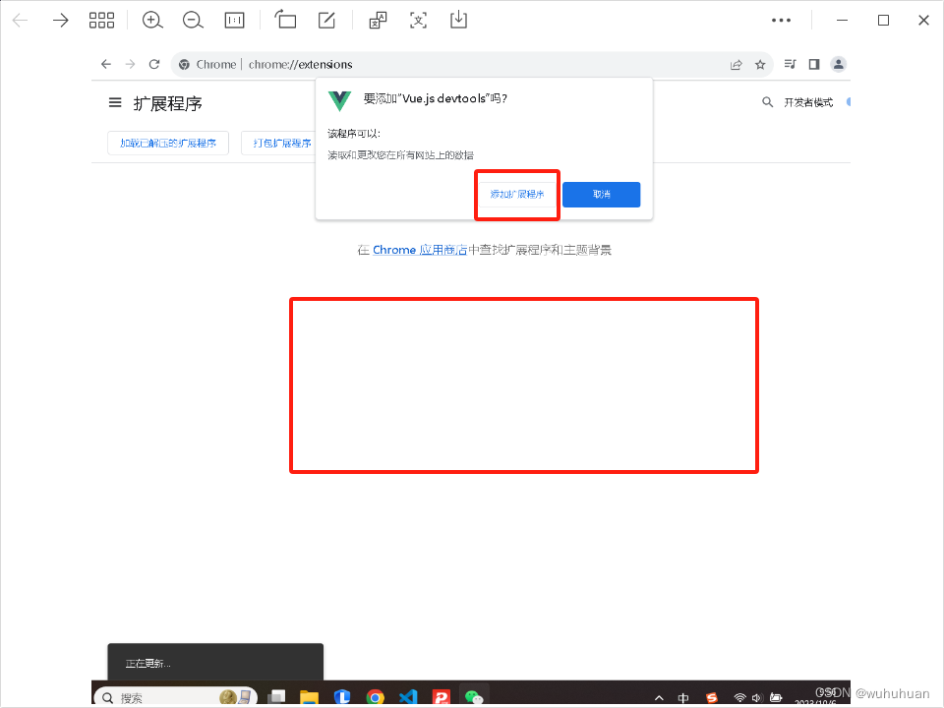Screen dimensions: 944x708
Task: Open Chrome's media control icon
Action: pos(791,65)
